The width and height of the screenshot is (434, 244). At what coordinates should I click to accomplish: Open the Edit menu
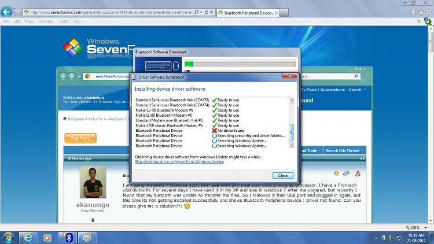[17, 21]
